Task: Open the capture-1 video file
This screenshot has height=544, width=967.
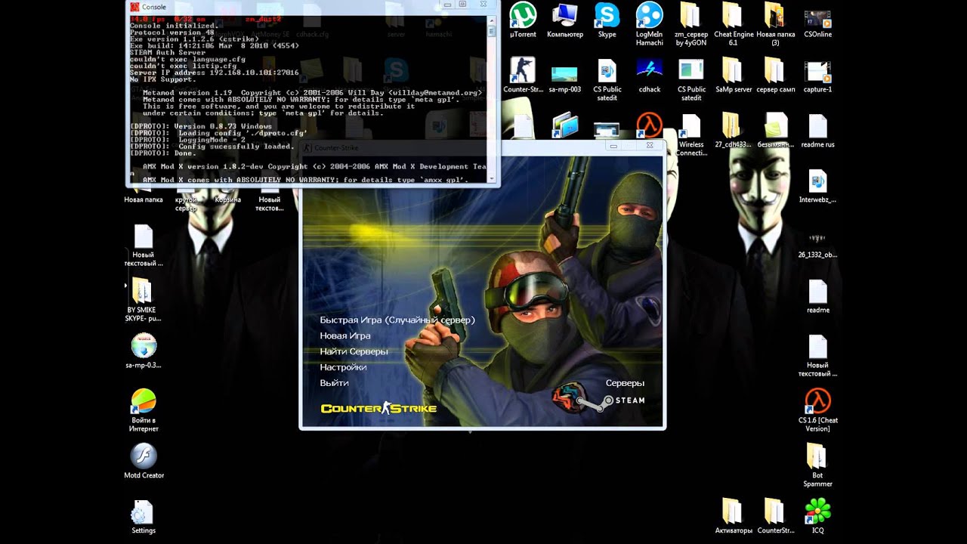Action: coord(817,76)
